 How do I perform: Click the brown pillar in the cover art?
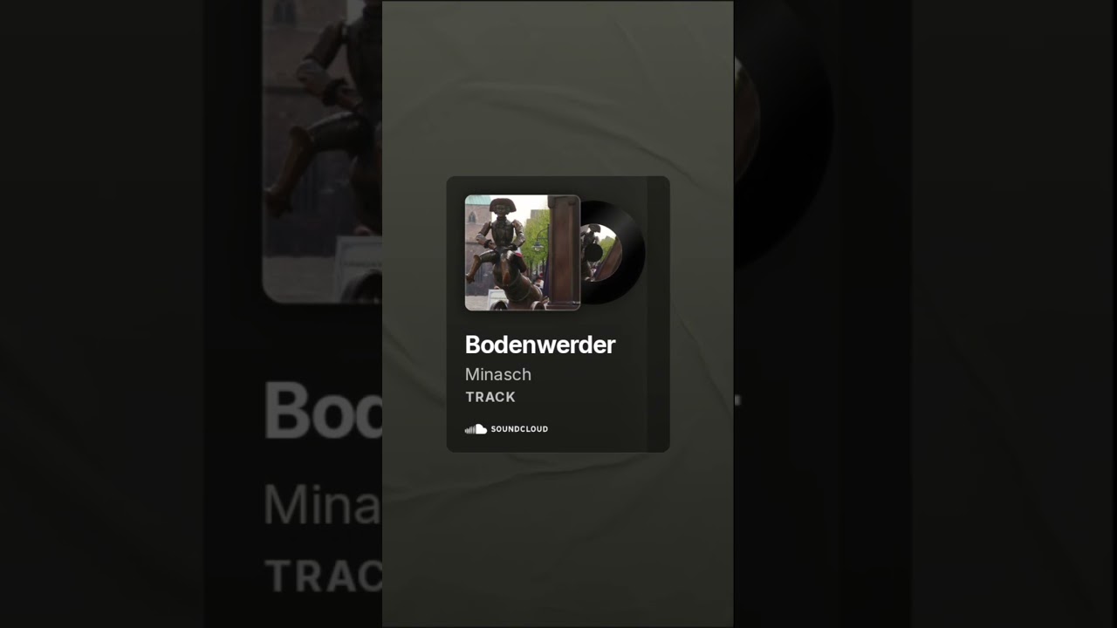pos(564,252)
